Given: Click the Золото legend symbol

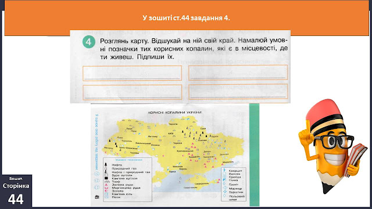Looking at the screenshot, I should [x=106, y=191].
